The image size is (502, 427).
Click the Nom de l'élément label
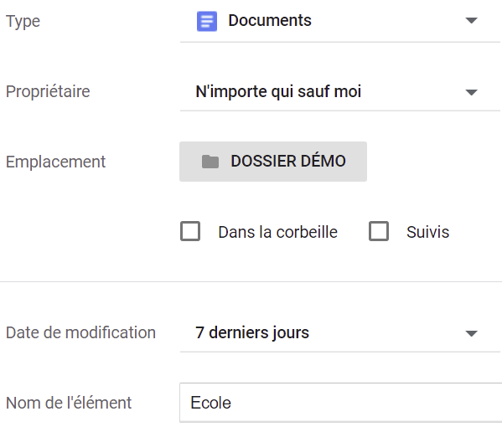pyautogui.click(x=69, y=403)
